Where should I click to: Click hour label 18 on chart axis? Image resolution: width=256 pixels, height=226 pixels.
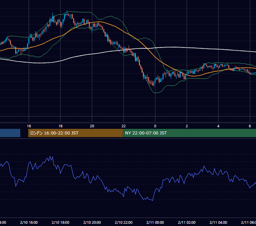point(60,126)
